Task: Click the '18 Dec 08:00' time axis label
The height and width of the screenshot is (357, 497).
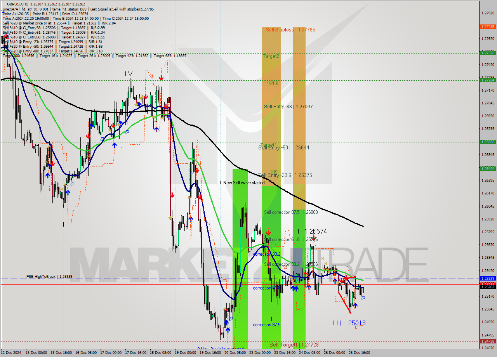Action: 160,353
